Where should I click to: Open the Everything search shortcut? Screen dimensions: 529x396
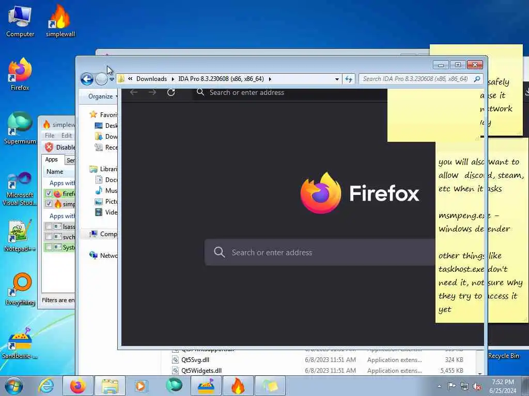(20, 289)
